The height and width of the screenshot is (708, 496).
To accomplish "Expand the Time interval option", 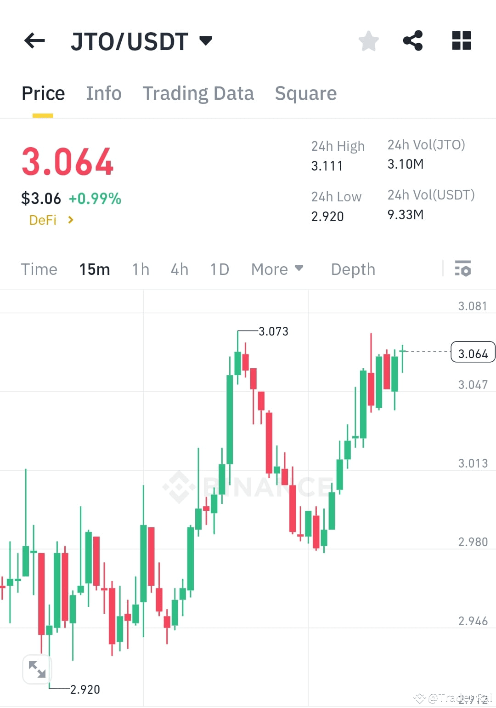I will pyautogui.click(x=39, y=269).
